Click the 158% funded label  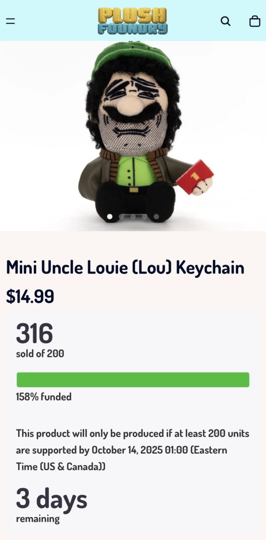click(44, 397)
